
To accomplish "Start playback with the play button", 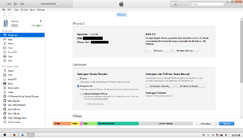I will (16, 4).
